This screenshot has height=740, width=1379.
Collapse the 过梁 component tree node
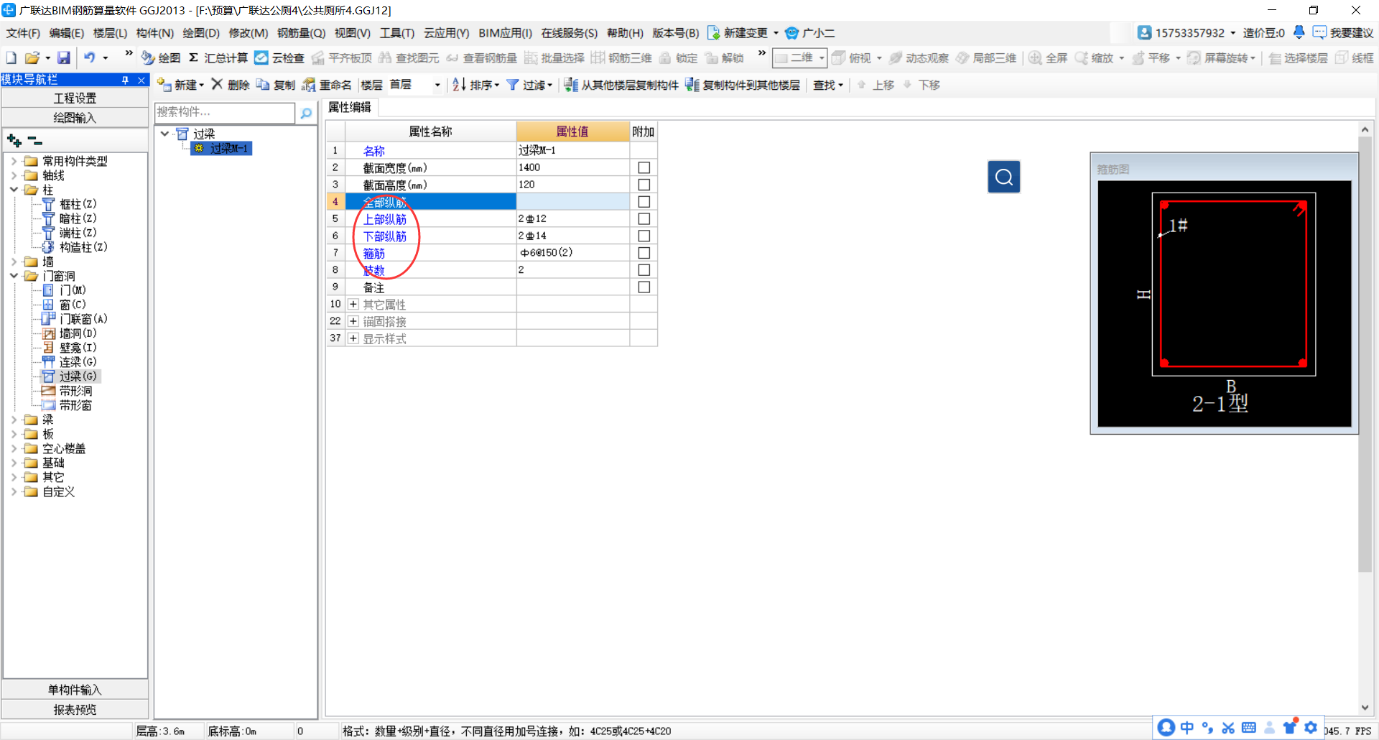[x=164, y=134]
